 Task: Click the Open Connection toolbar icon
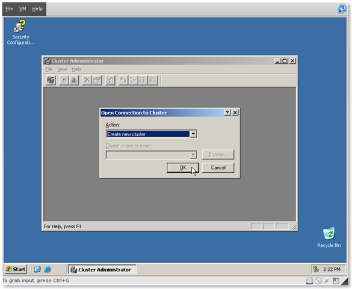pos(51,80)
